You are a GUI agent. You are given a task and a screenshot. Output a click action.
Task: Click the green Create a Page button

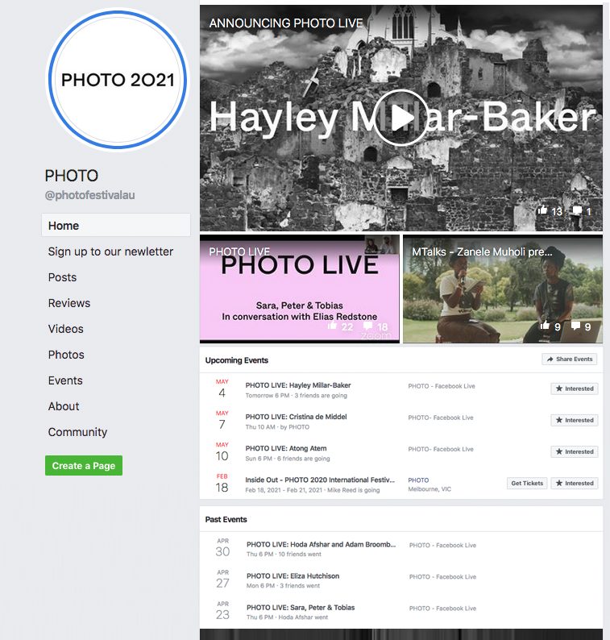84,466
